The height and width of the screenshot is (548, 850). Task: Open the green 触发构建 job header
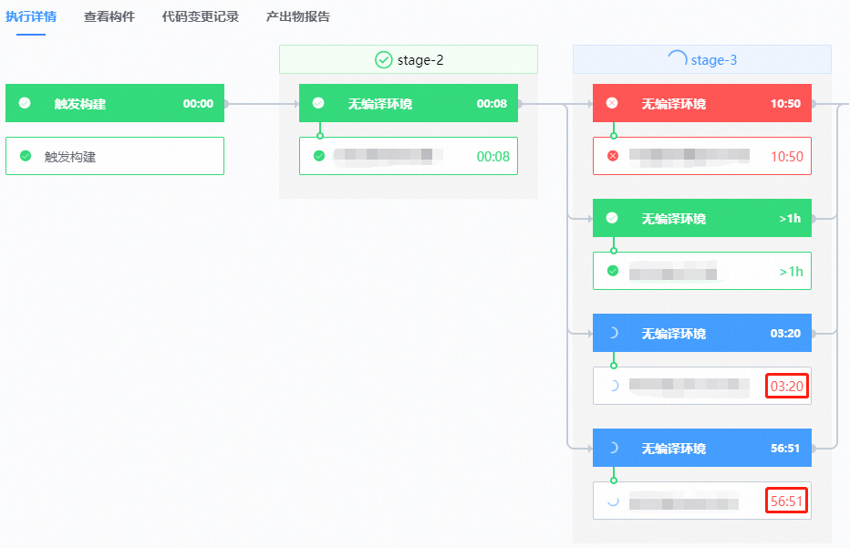[115, 103]
